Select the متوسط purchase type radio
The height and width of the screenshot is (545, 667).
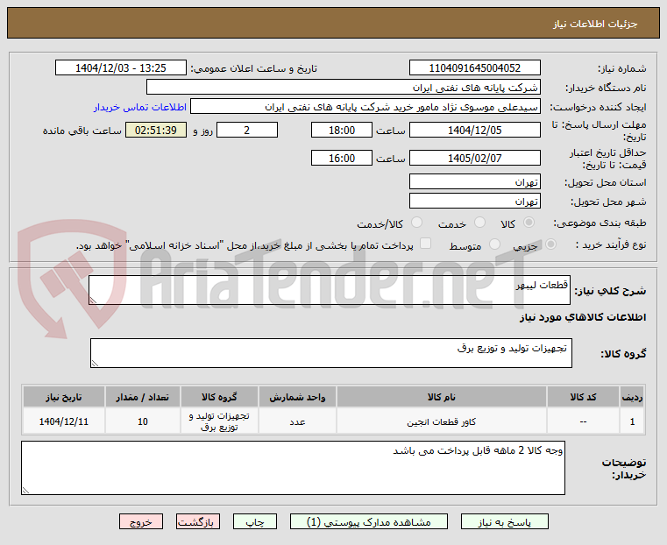click(x=494, y=244)
